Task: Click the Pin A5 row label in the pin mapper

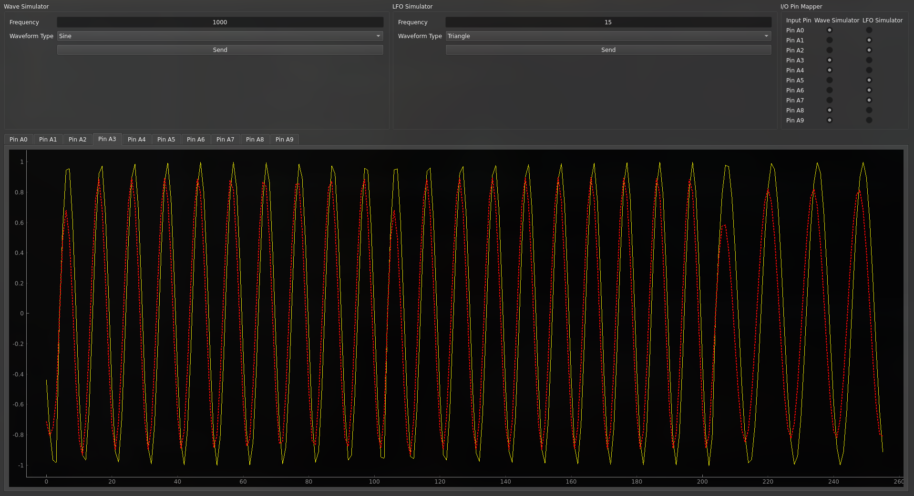Action: click(795, 81)
